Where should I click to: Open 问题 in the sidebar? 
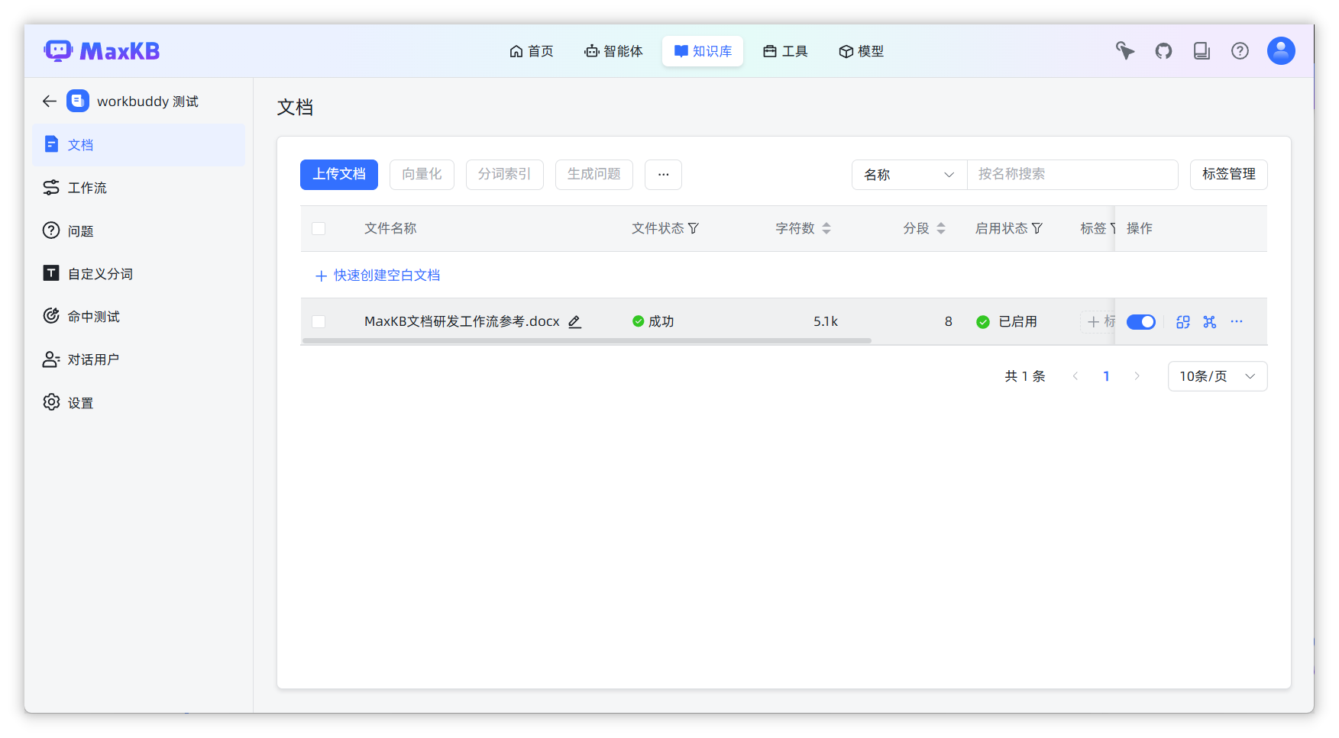point(139,231)
